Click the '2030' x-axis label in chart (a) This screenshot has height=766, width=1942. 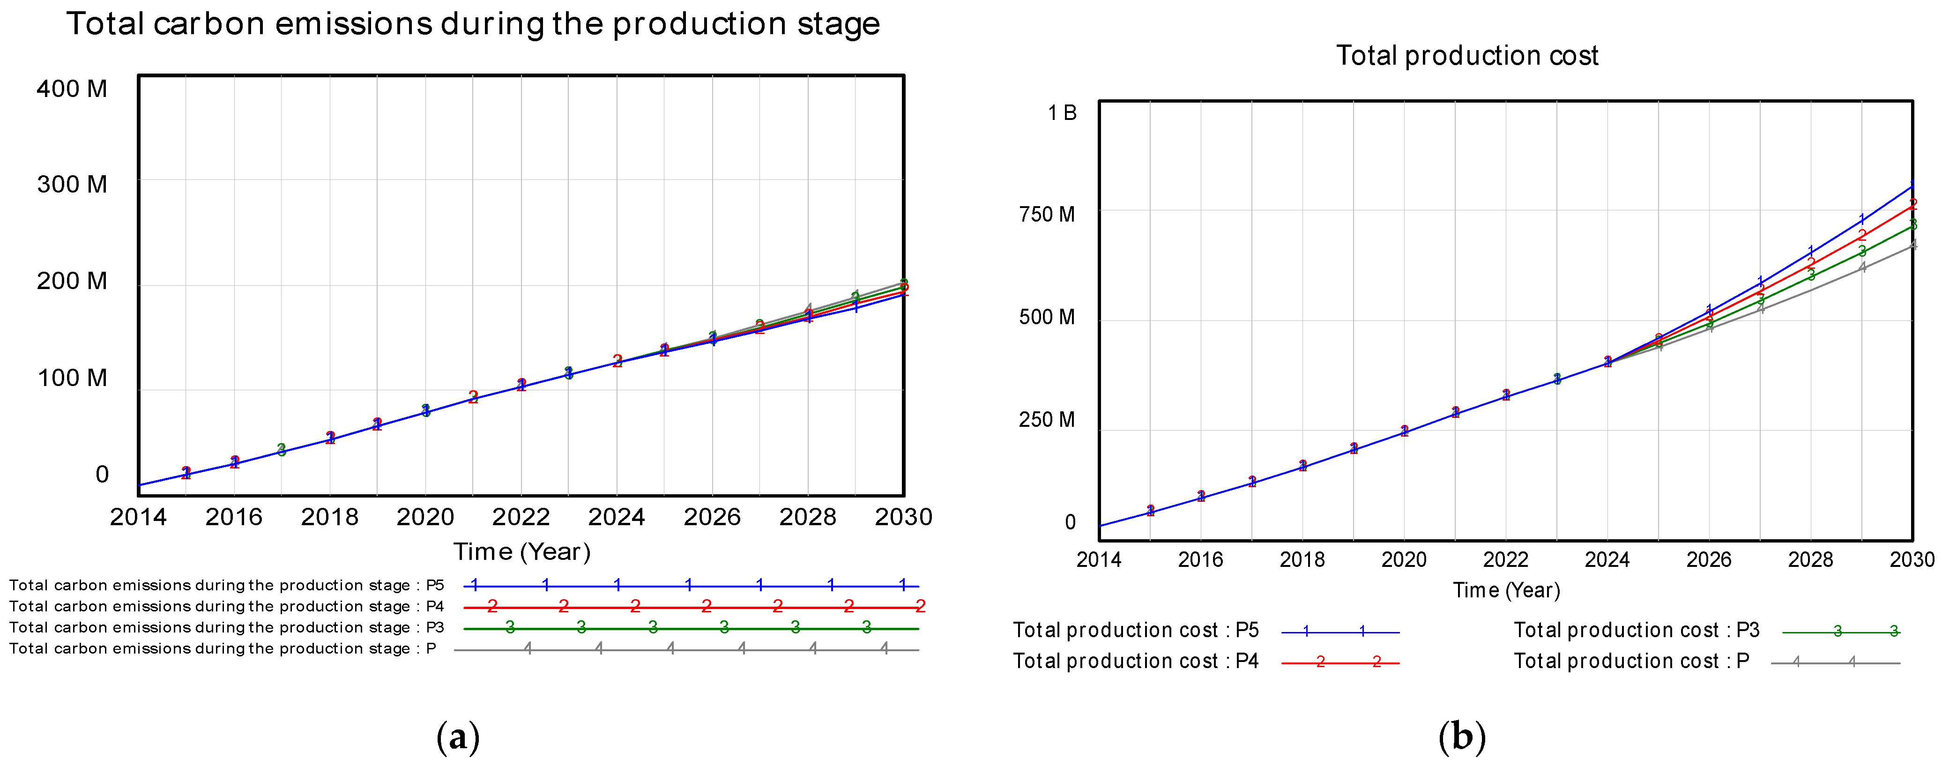tap(904, 517)
